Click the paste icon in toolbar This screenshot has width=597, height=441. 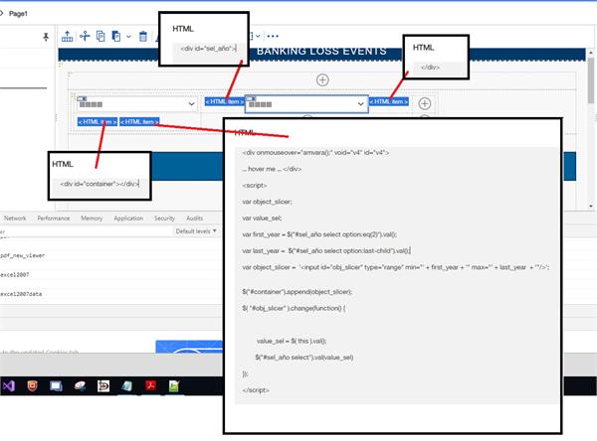tap(116, 36)
